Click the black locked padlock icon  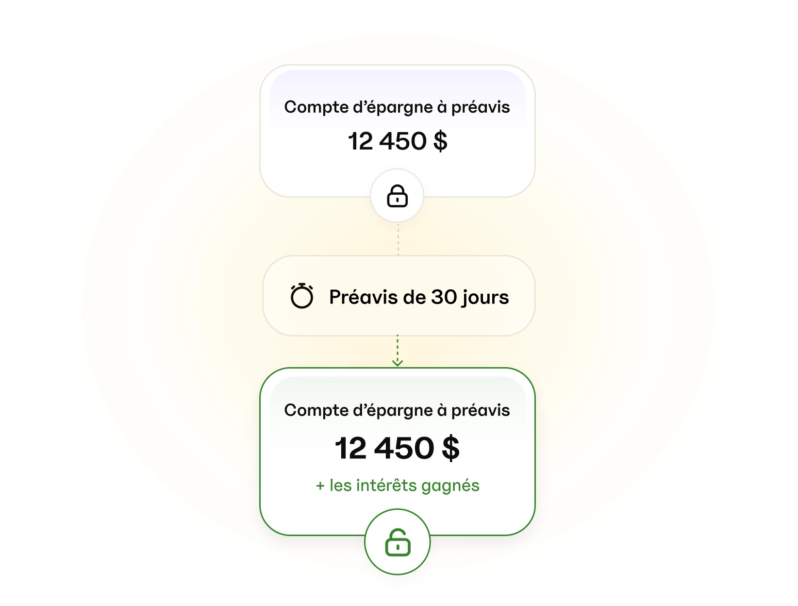point(397,196)
